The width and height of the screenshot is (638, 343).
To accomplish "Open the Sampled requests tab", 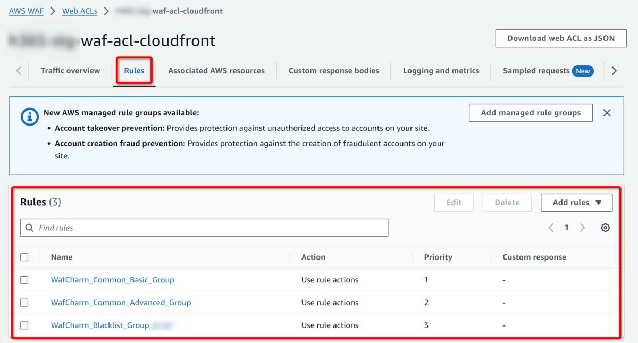I will coord(536,71).
